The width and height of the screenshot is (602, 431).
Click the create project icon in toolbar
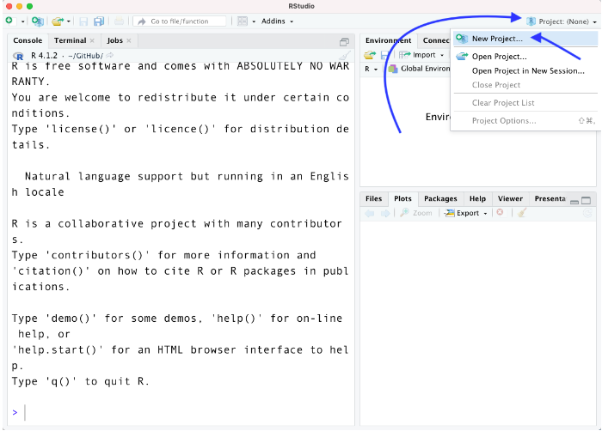click(37, 21)
